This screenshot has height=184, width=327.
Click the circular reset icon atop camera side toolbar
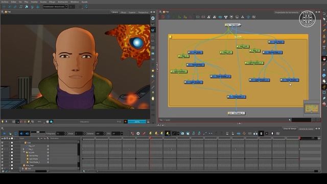coord(153,18)
